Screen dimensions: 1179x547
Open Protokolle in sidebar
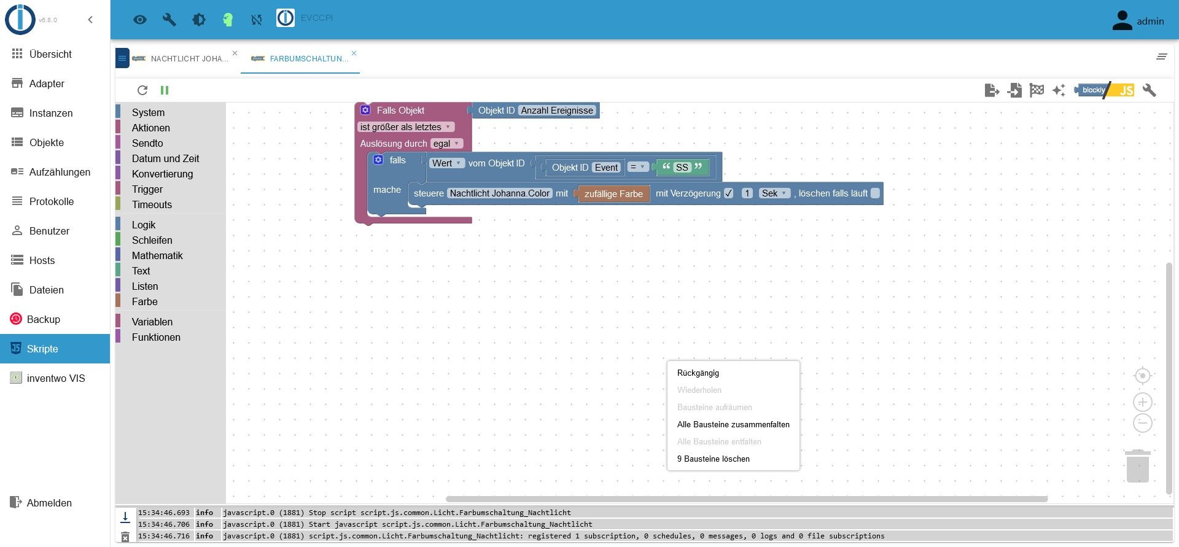point(55,201)
